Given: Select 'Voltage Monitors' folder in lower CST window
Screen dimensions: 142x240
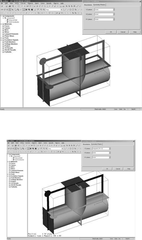Looking at the screenshot, I should point(17,180).
